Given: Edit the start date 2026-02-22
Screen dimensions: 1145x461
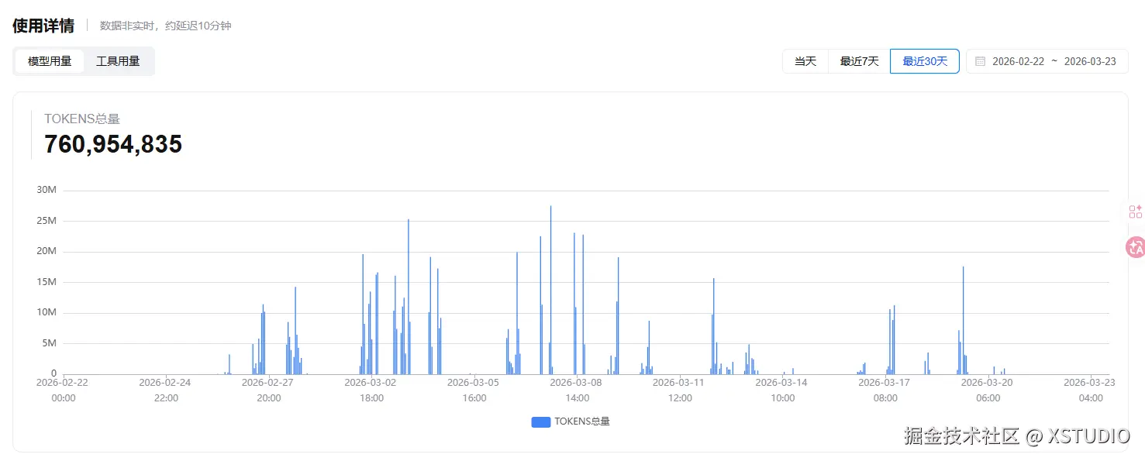Looking at the screenshot, I should click(1018, 61).
